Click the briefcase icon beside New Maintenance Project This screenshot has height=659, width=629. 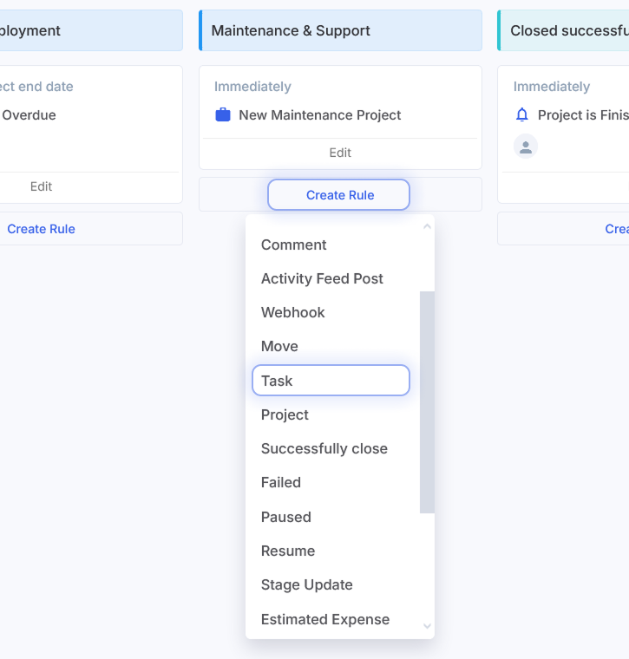[x=223, y=114]
